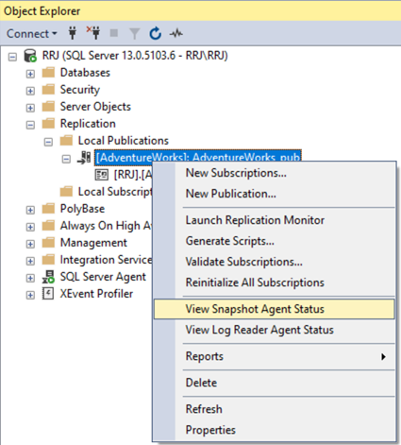
Task: Click the Refresh circular arrow toolbar icon
Action: [x=156, y=33]
